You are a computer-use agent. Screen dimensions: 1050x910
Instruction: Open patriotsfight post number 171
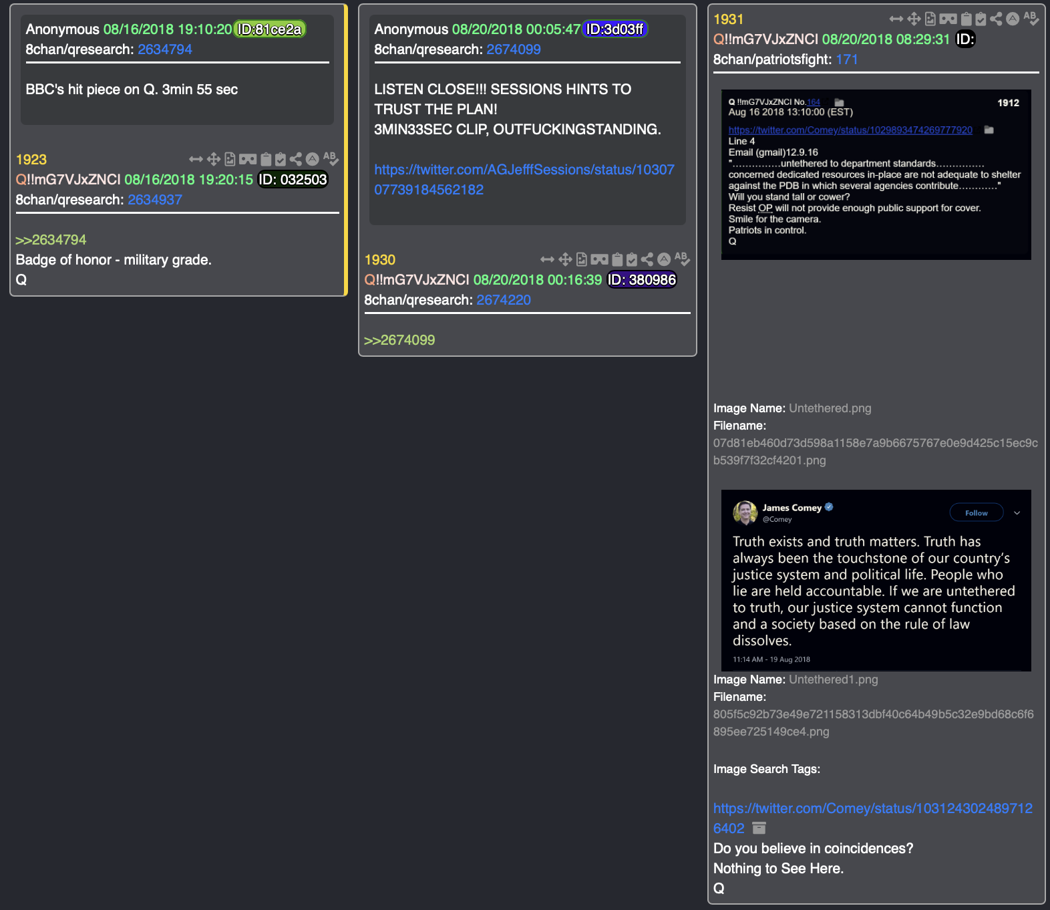(x=846, y=59)
